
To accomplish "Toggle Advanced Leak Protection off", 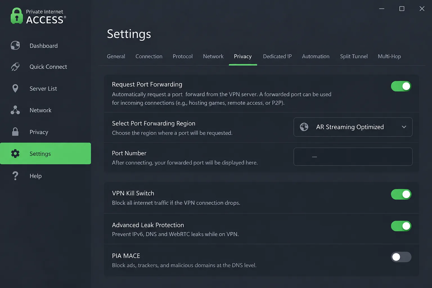I will click(401, 226).
